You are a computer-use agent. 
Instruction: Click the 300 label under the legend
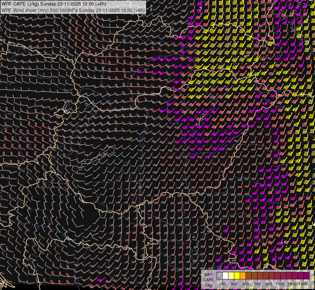pos(234,284)
